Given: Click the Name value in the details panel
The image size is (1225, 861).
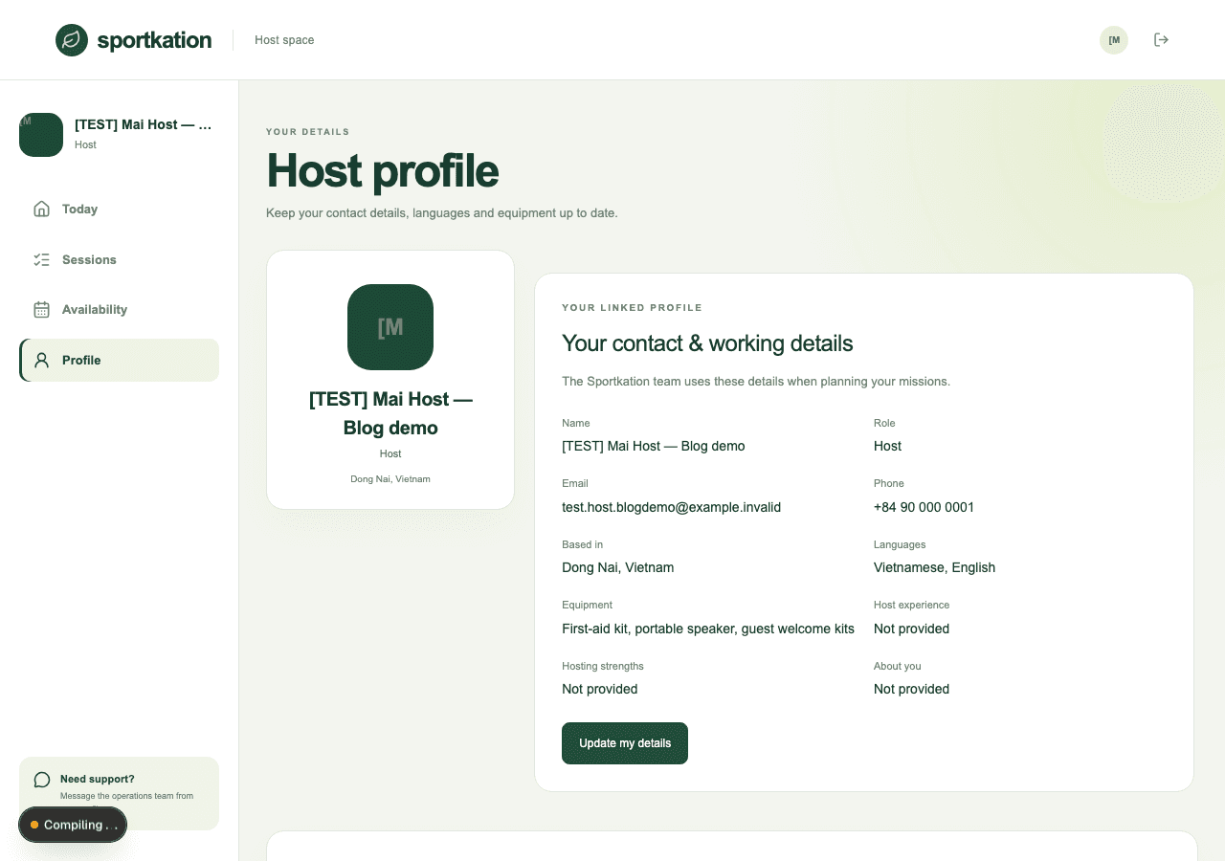Looking at the screenshot, I should [653, 446].
